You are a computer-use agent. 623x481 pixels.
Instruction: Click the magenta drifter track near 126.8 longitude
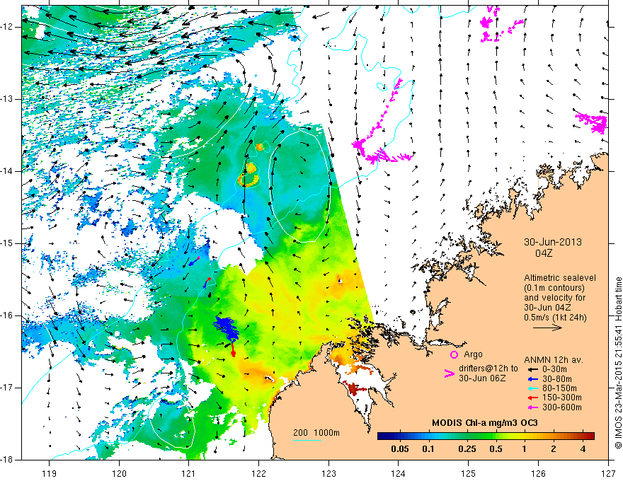click(592, 122)
